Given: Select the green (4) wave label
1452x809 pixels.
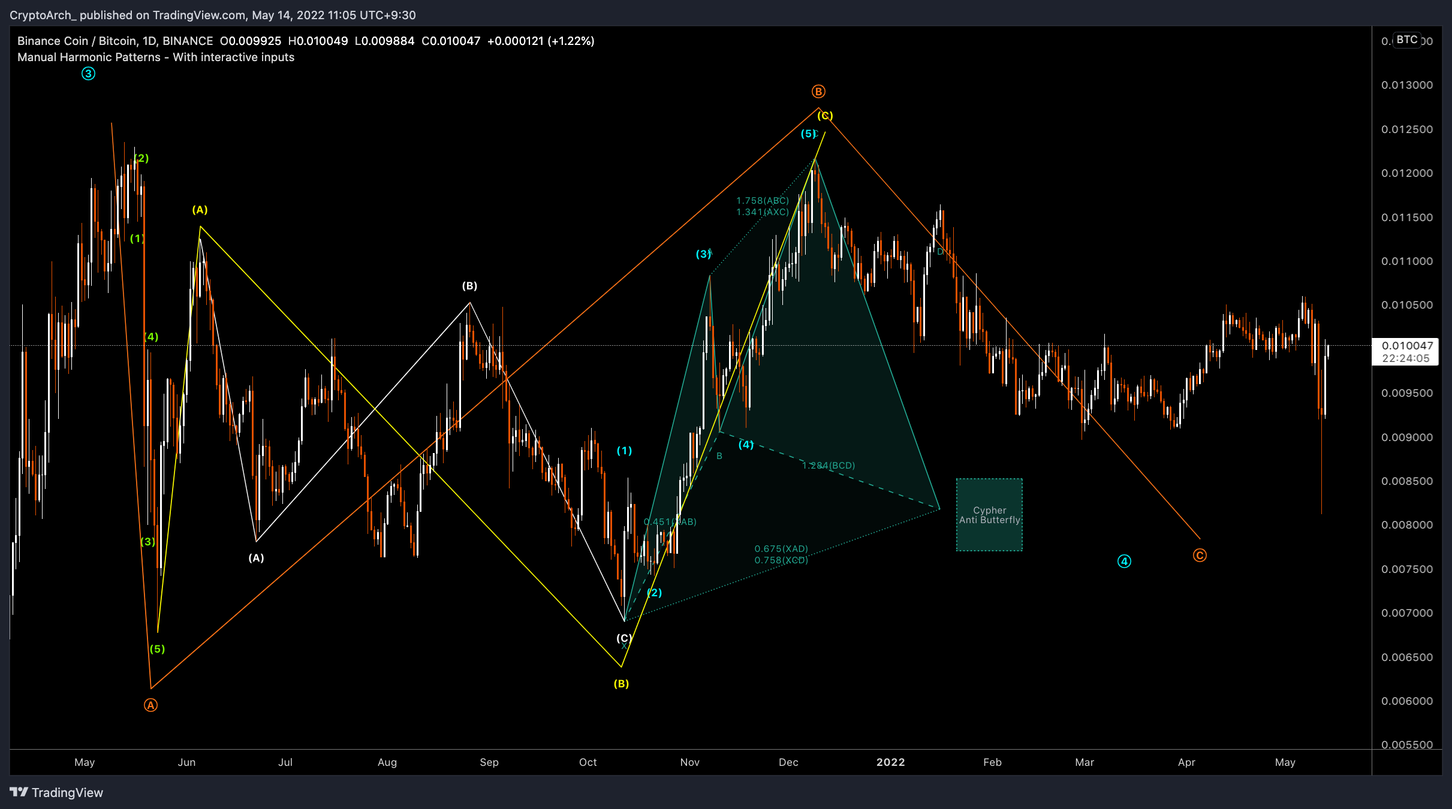Looking at the screenshot, I should (151, 337).
